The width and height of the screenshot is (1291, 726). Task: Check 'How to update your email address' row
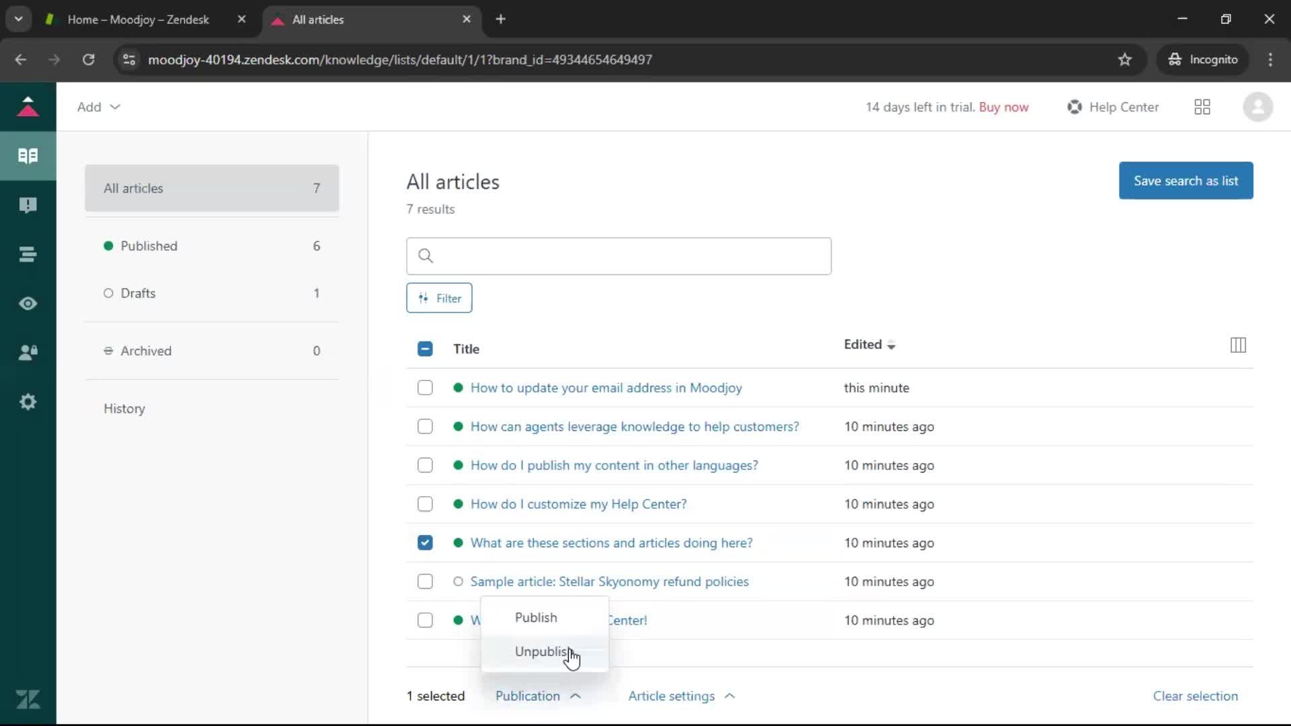(425, 388)
